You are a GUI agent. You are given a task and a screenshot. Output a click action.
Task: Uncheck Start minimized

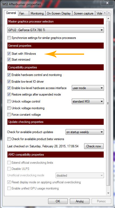(9, 60)
